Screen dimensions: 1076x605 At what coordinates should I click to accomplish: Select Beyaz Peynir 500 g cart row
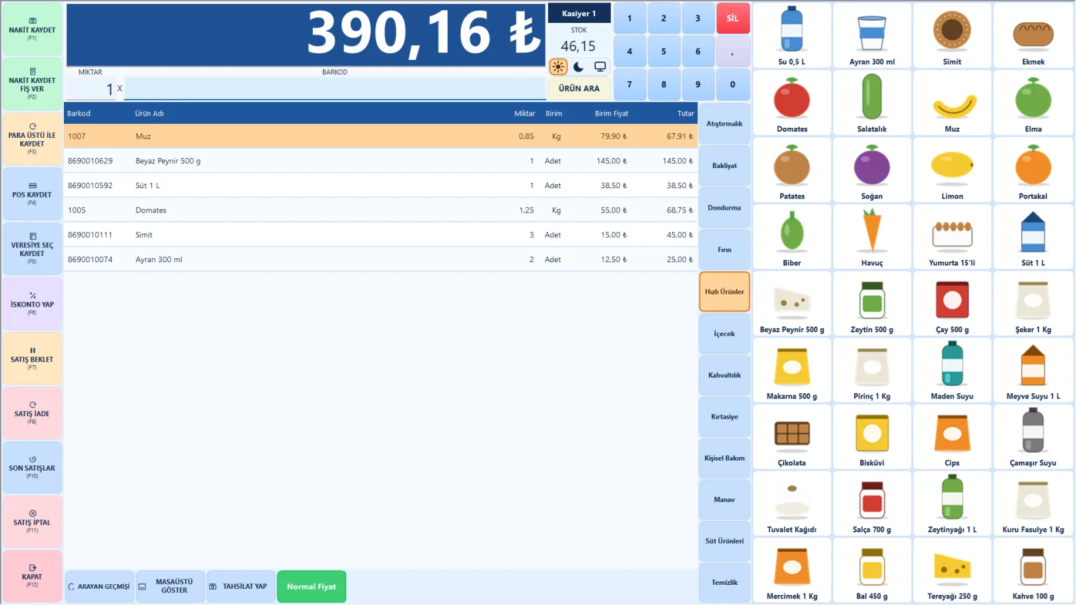click(x=381, y=161)
